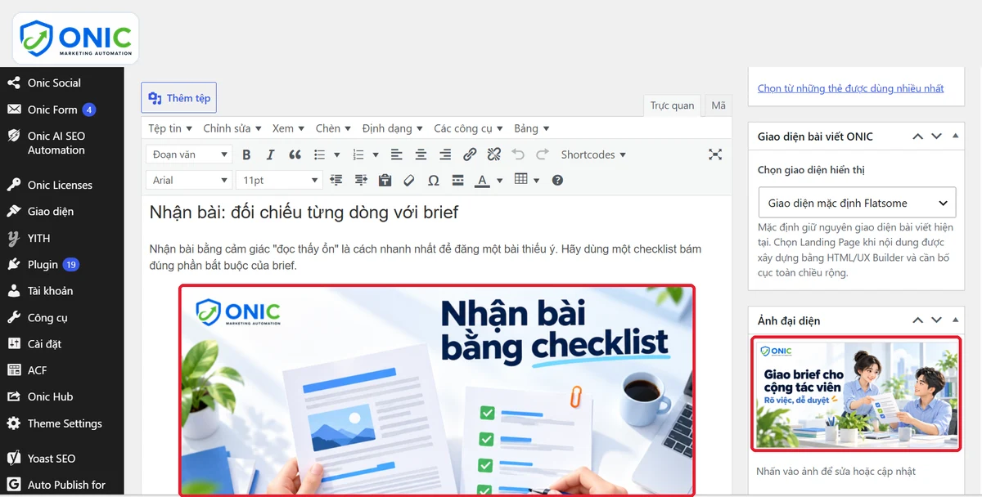Align text right
The width and height of the screenshot is (982, 497).
(445, 154)
